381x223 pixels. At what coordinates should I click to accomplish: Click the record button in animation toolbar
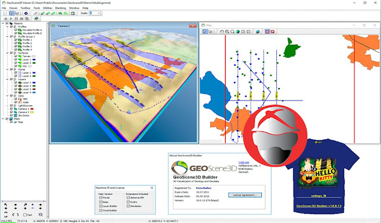pos(5,18)
